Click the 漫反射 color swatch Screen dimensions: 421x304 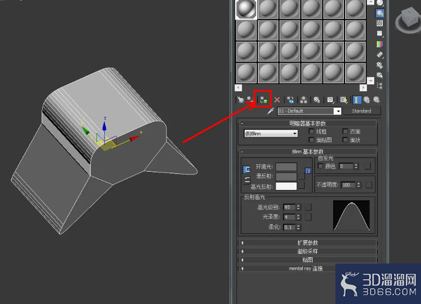[286, 176]
